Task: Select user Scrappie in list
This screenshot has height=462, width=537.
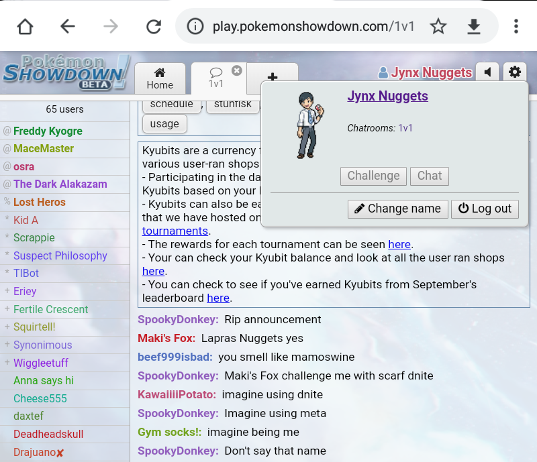Action: pos(64,237)
